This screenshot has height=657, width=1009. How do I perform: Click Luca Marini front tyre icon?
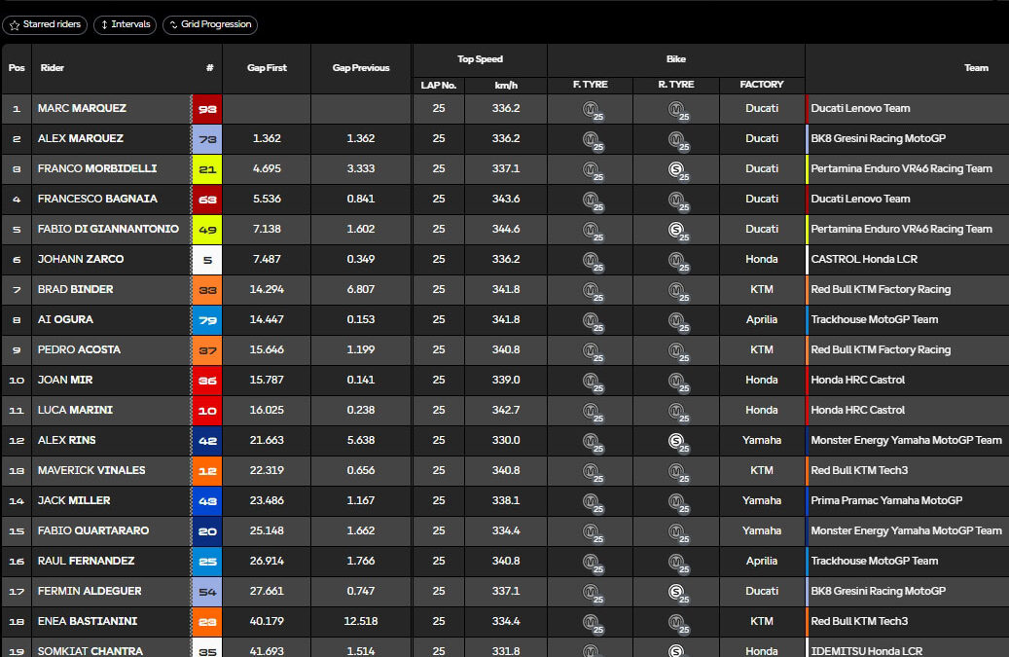tap(592, 412)
